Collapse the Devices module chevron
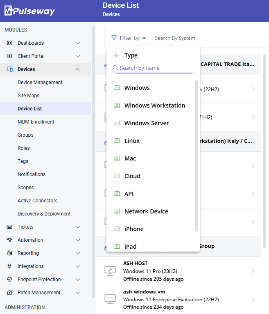This screenshot has height=314, width=269. tap(78, 69)
